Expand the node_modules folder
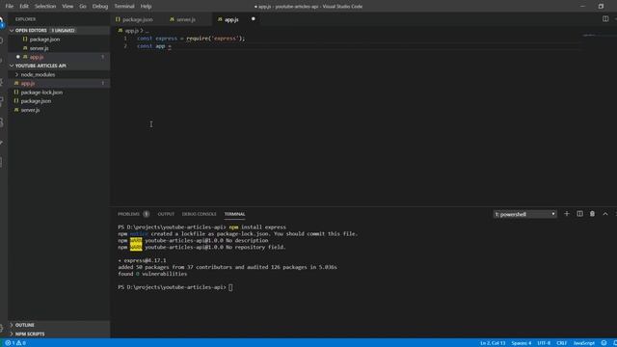617x347 pixels. 38,75
